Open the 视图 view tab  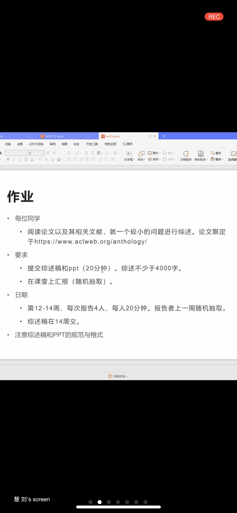pos(64,144)
